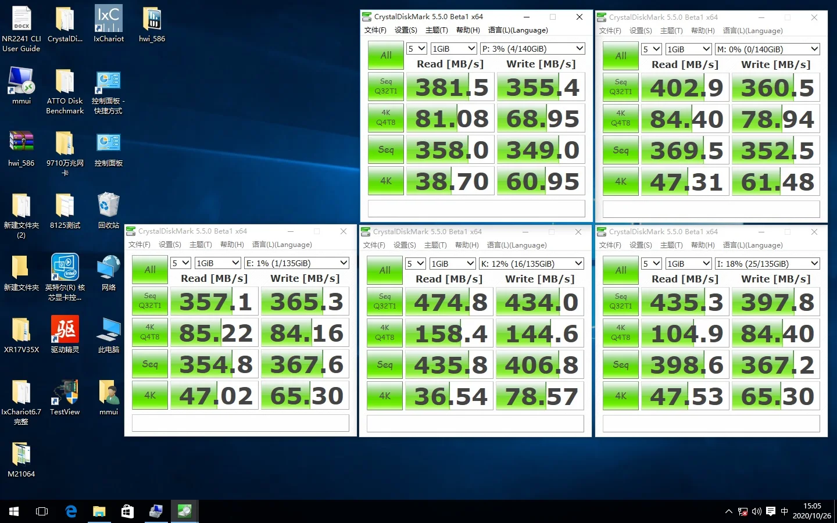Open 语言(L)(Language) menu in E: drive window
This screenshot has height=523, width=837.
click(282, 245)
